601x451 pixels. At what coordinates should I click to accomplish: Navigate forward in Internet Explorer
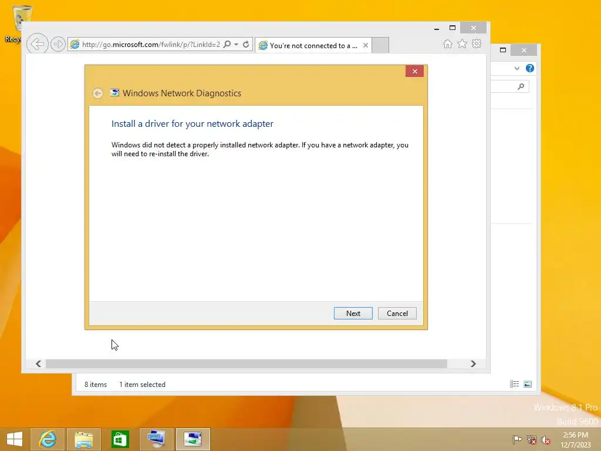[58, 44]
